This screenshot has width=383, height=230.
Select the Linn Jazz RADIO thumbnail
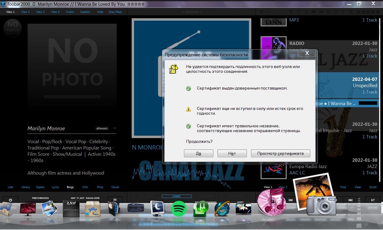coord(273,48)
